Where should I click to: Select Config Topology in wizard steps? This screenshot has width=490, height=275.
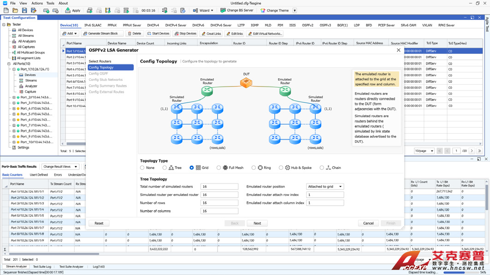coord(101,68)
